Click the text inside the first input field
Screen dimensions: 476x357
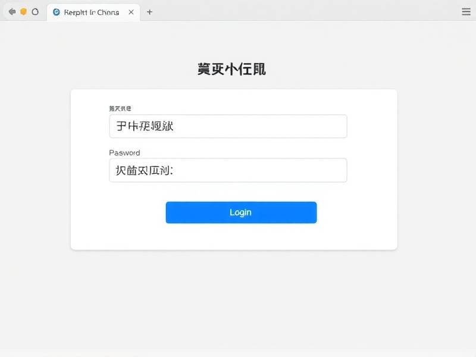point(145,126)
